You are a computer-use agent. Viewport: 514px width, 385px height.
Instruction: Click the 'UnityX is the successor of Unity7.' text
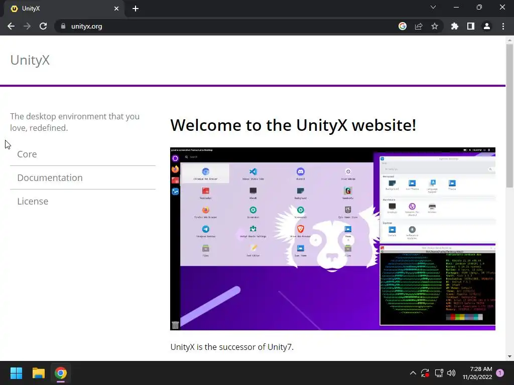(x=232, y=347)
